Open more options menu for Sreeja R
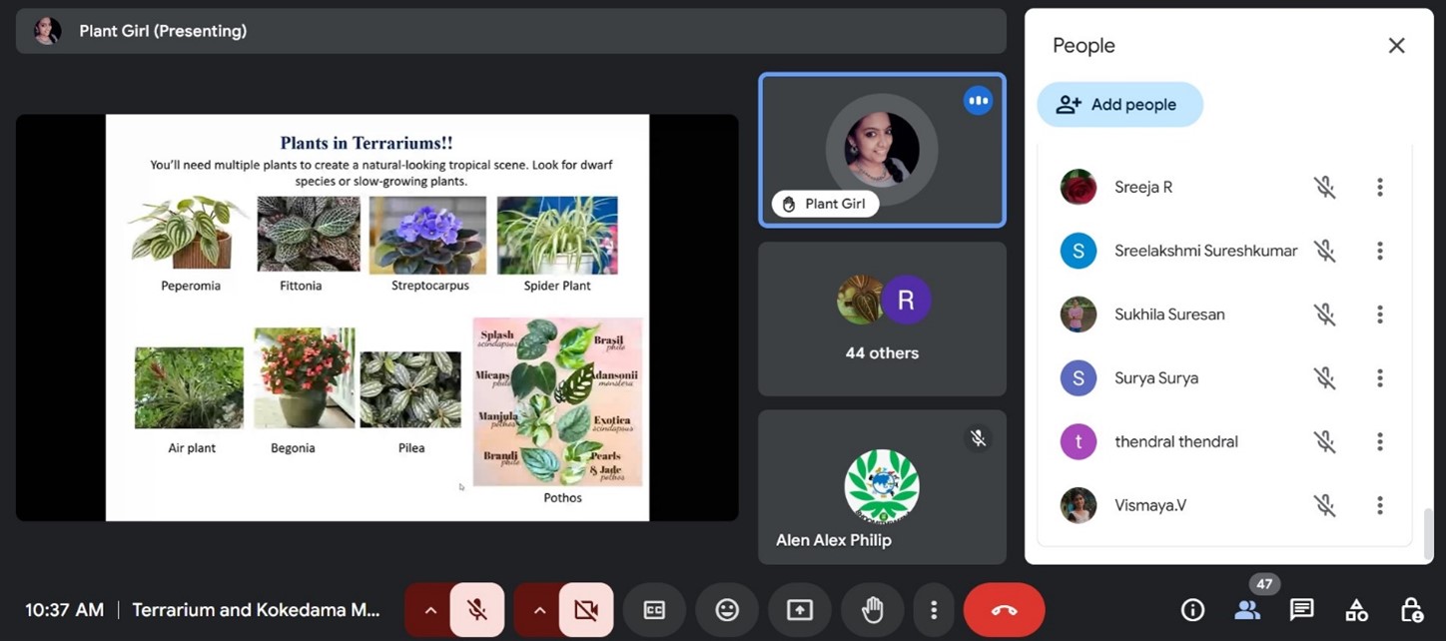Viewport: 1446px width, 641px height. pyautogui.click(x=1379, y=187)
